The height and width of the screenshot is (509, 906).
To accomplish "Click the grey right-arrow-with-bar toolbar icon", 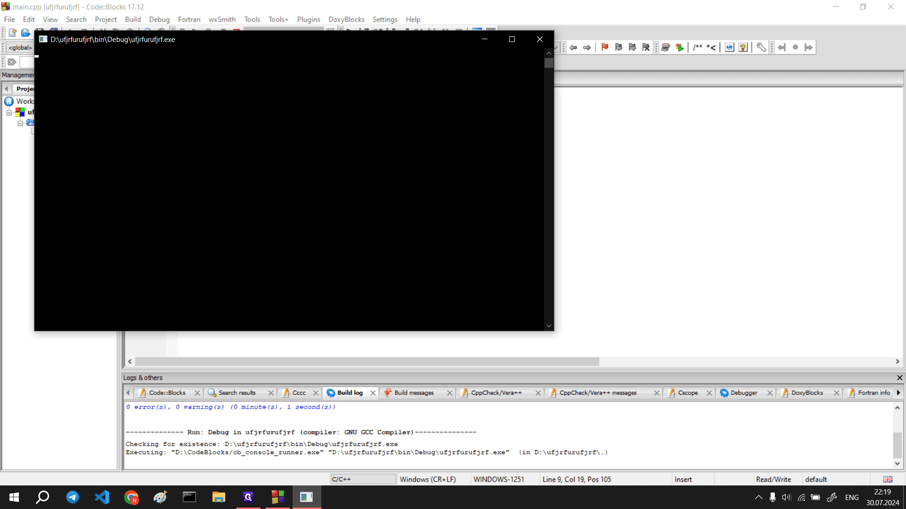I will 809,47.
